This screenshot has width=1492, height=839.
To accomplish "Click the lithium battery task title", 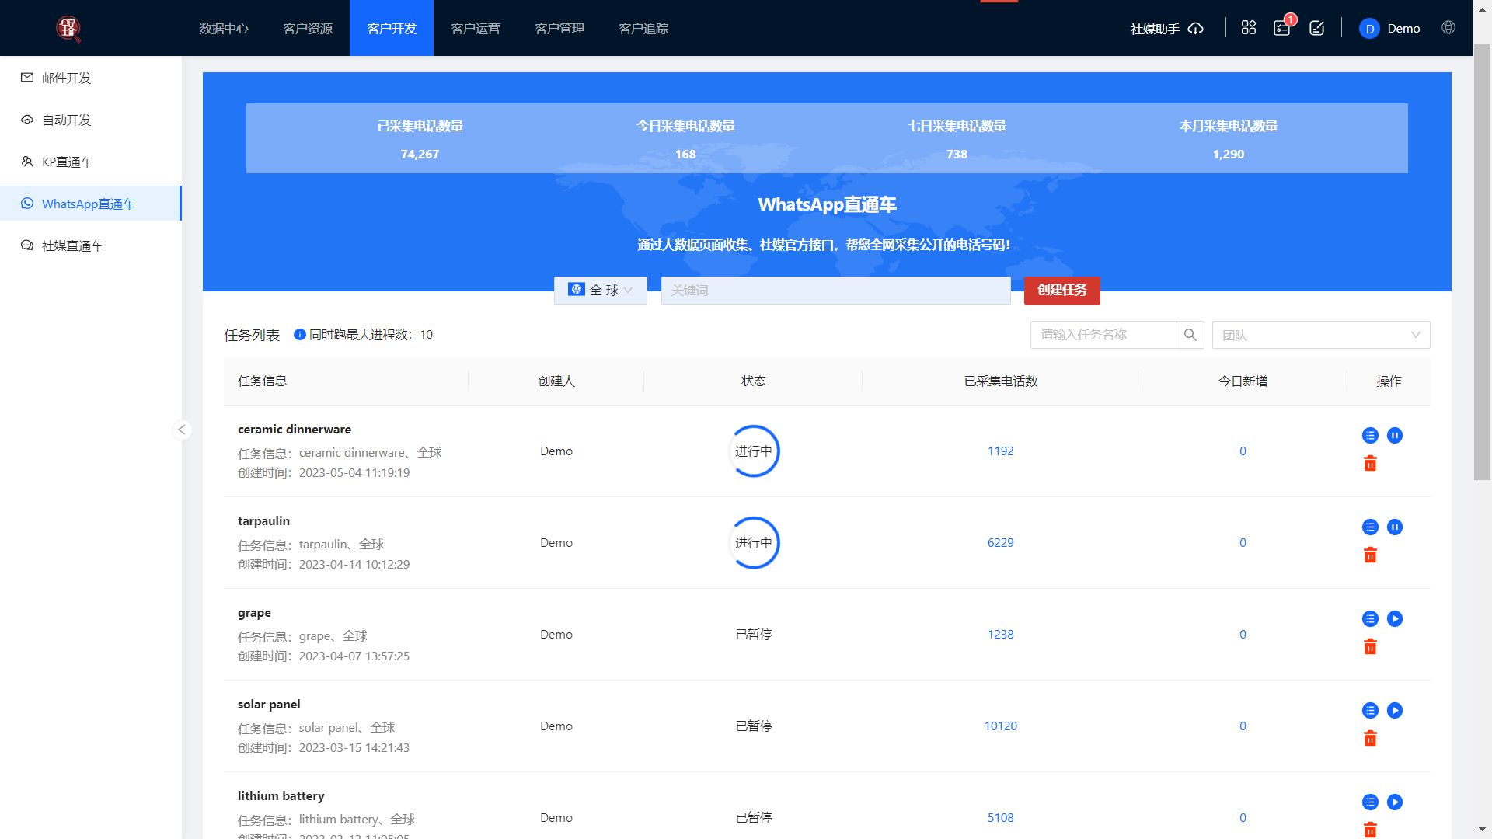I will (x=281, y=796).
